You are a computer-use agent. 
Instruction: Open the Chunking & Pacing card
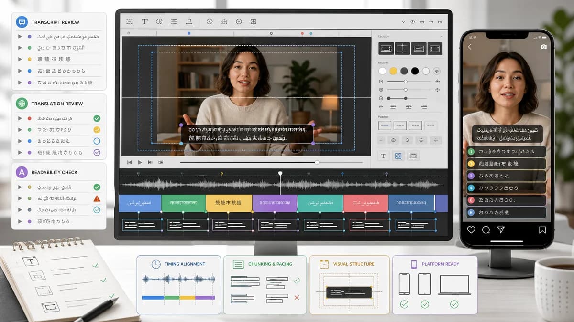pyautogui.click(x=265, y=285)
